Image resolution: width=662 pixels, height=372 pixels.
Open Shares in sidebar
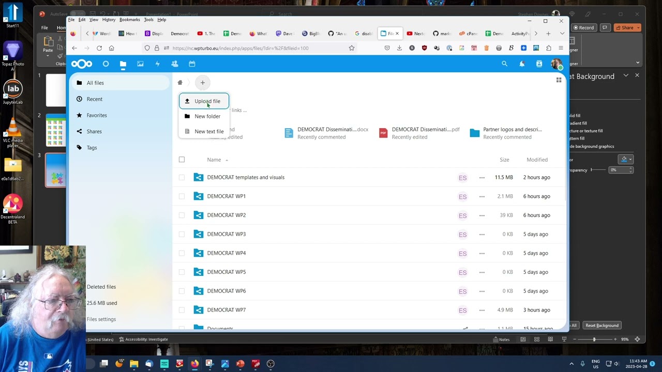pos(120,131)
